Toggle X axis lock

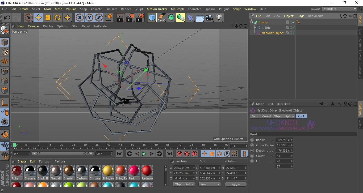coord(80,18)
